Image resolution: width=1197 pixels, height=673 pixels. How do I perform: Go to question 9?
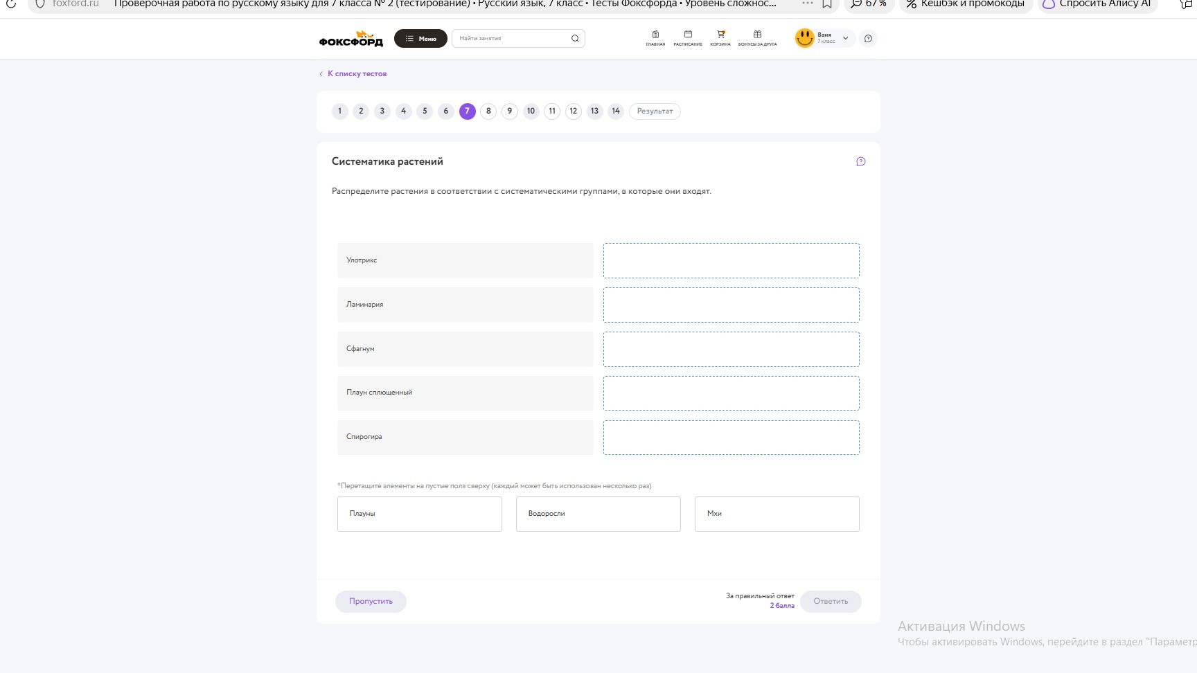tap(509, 111)
